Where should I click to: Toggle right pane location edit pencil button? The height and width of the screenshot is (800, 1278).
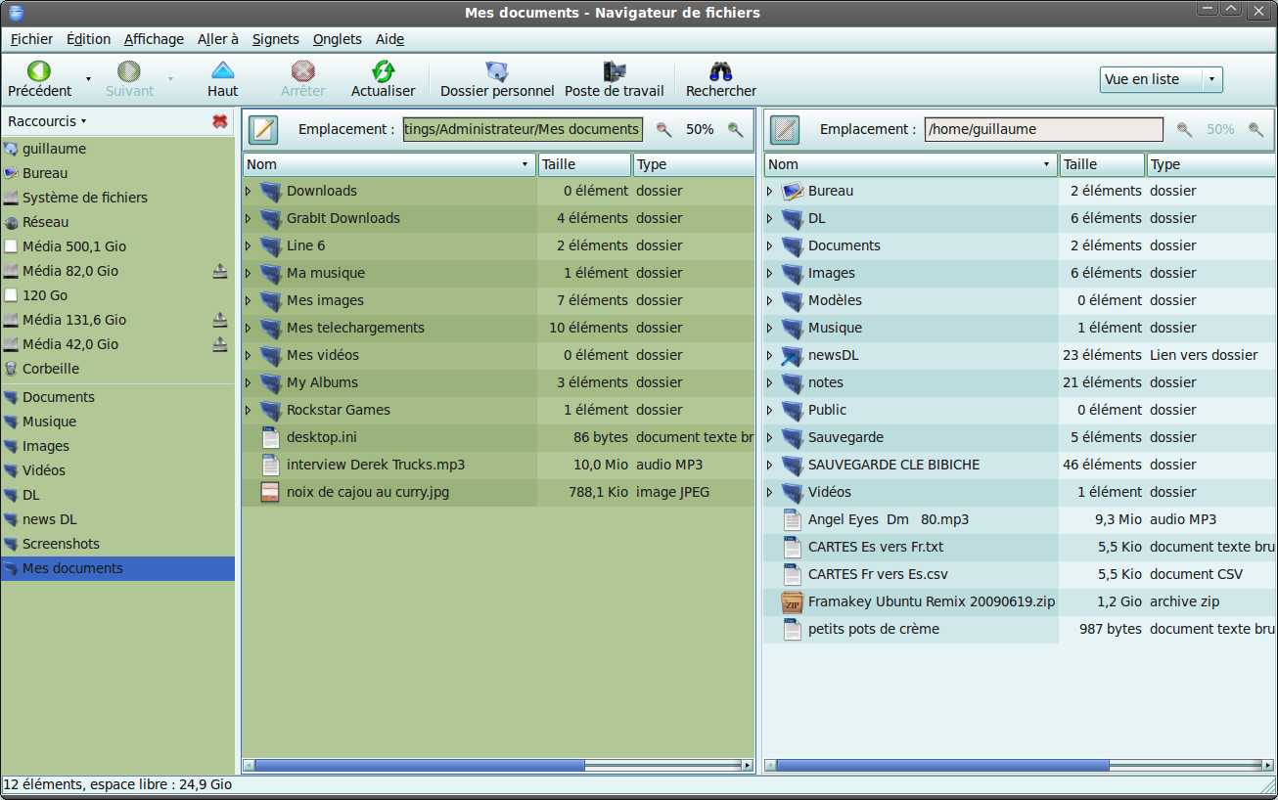785,129
